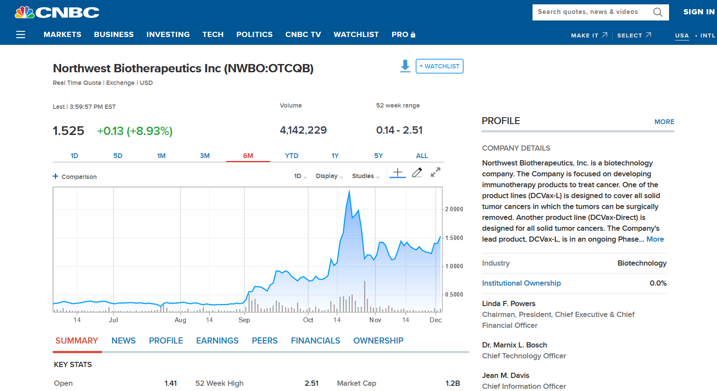Expand the chart to fullscreen
This screenshot has height=391, width=717.
click(x=435, y=172)
